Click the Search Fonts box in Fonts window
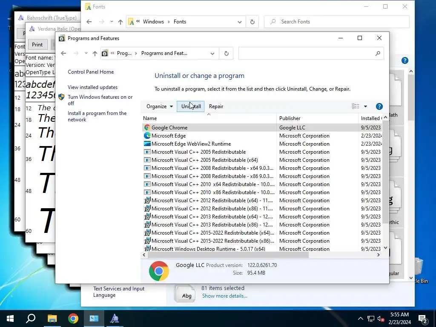Viewport: 436px width, 327px height. click(337, 22)
